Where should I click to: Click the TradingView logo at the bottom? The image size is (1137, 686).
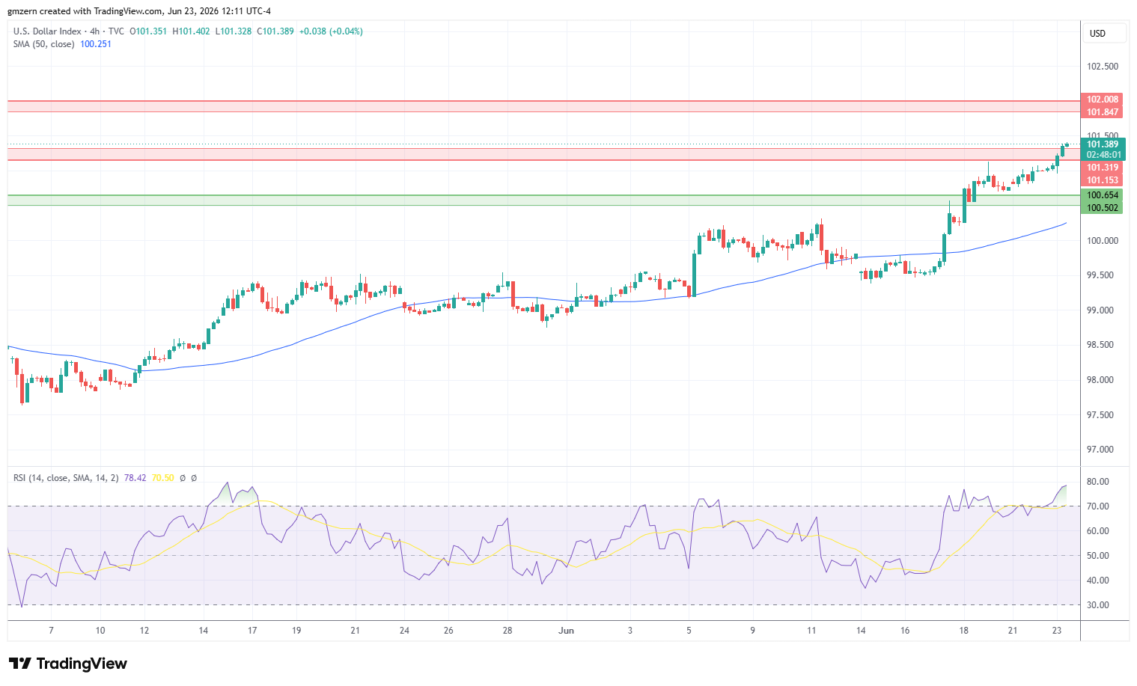click(68, 664)
